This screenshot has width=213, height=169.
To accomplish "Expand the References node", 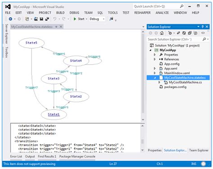I will click(155, 59).
